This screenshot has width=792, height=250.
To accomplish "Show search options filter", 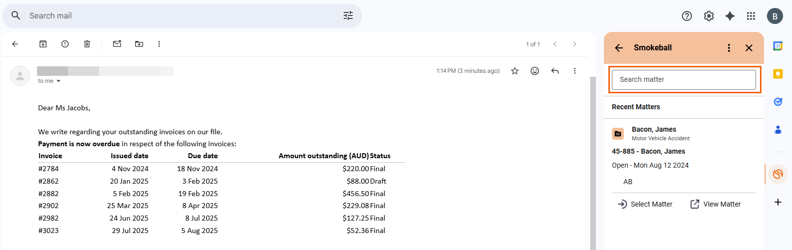I will coord(348,15).
